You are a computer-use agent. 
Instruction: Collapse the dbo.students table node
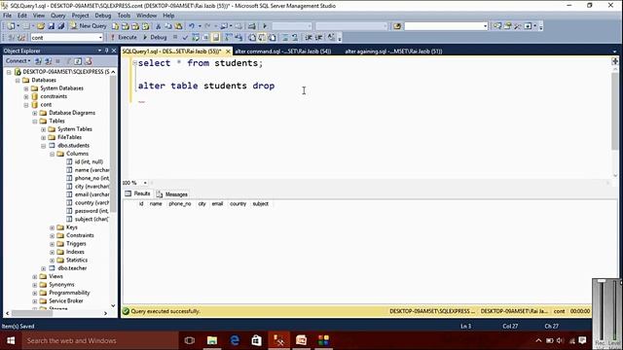click(x=43, y=146)
